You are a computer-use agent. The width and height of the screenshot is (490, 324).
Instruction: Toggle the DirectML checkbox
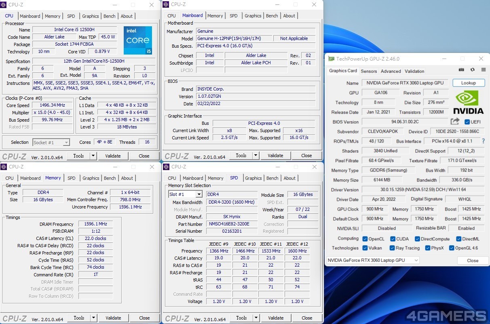458,239
